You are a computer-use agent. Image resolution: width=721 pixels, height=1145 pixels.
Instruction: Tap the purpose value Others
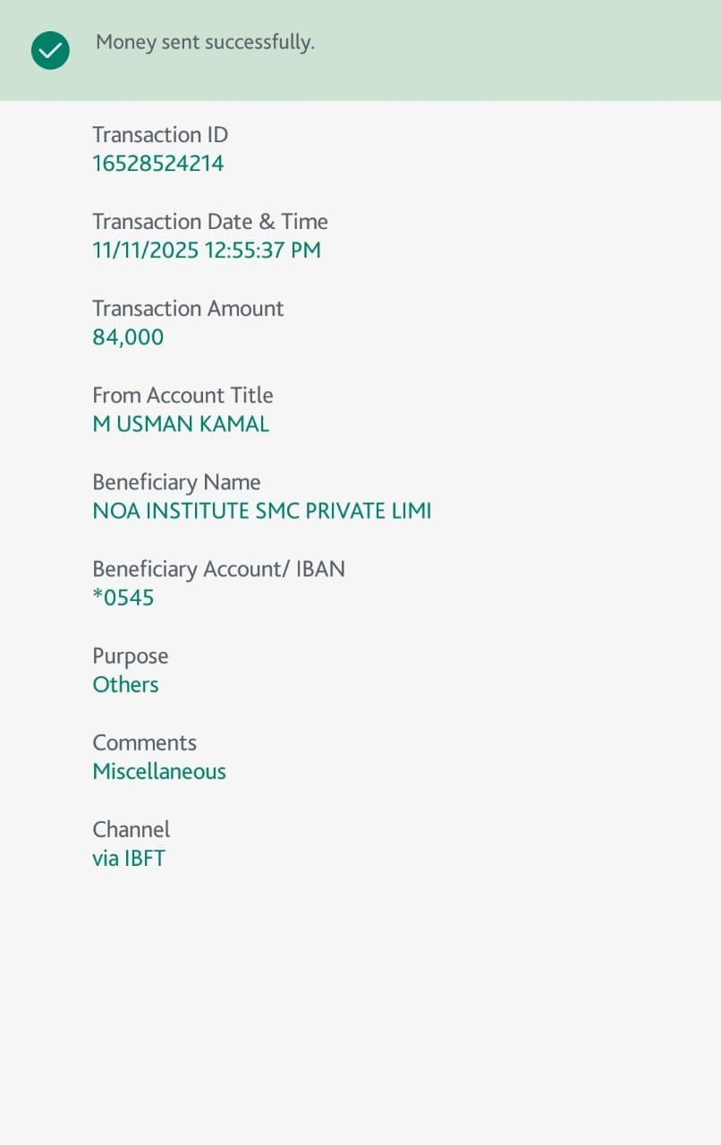[125, 684]
